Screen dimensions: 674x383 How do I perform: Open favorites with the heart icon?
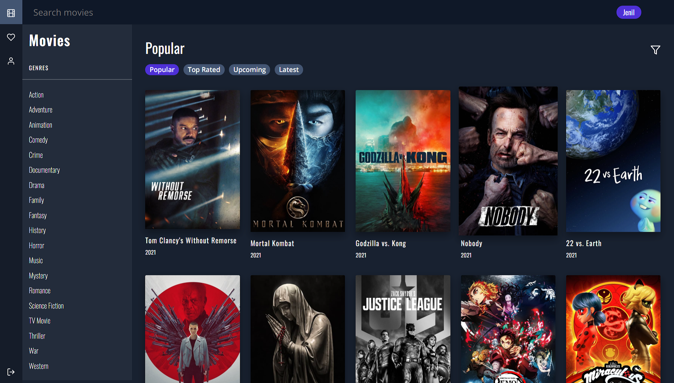(x=11, y=37)
